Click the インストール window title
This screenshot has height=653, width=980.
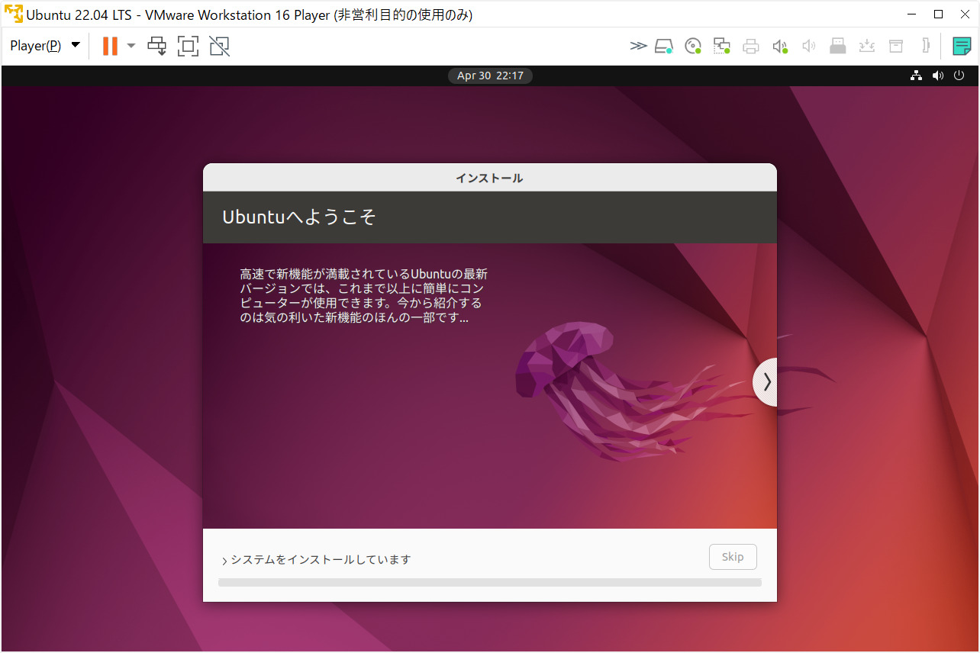pos(489,178)
